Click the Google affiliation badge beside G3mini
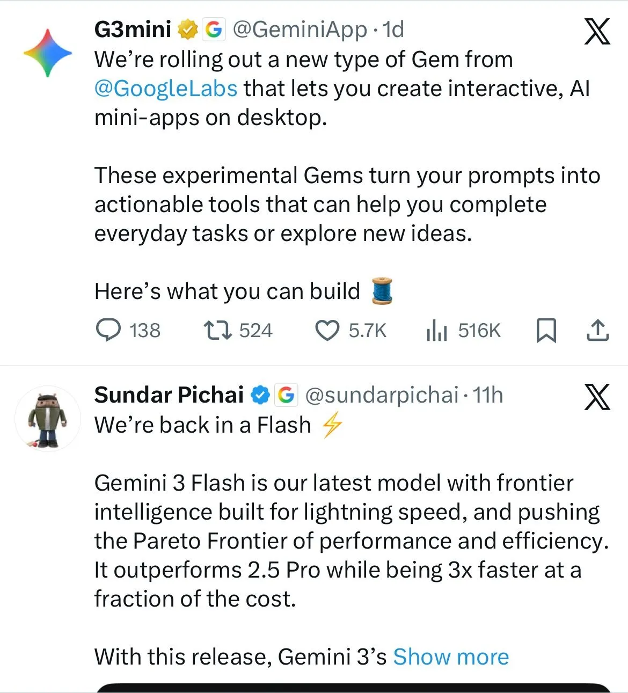This screenshot has height=693, width=628. pyautogui.click(x=214, y=30)
